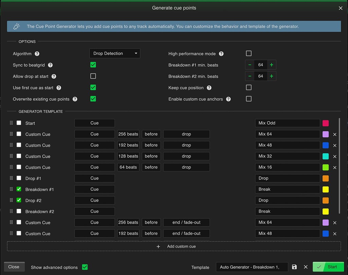Image resolution: width=348 pixels, height=275 pixels.
Task: Click the Start button to generate cues
Action: (328, 267)
